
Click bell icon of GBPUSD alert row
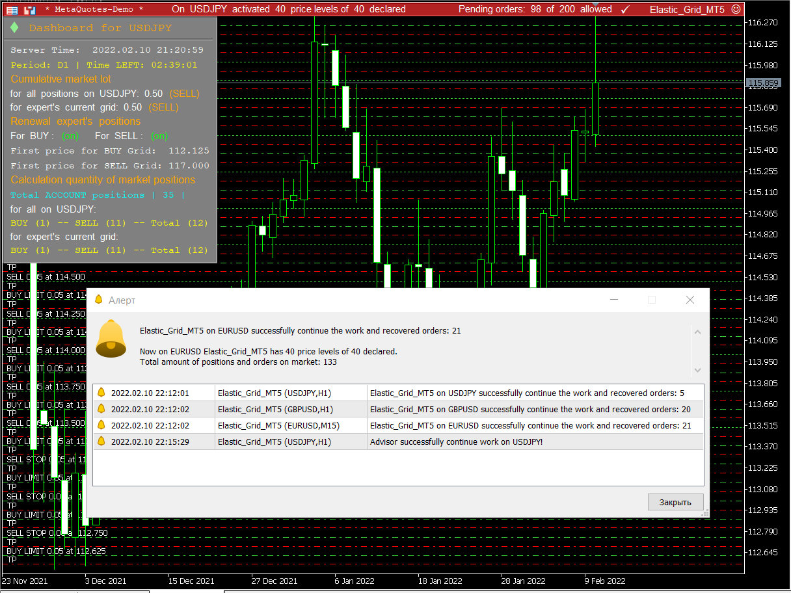click(x=101, y=409)
